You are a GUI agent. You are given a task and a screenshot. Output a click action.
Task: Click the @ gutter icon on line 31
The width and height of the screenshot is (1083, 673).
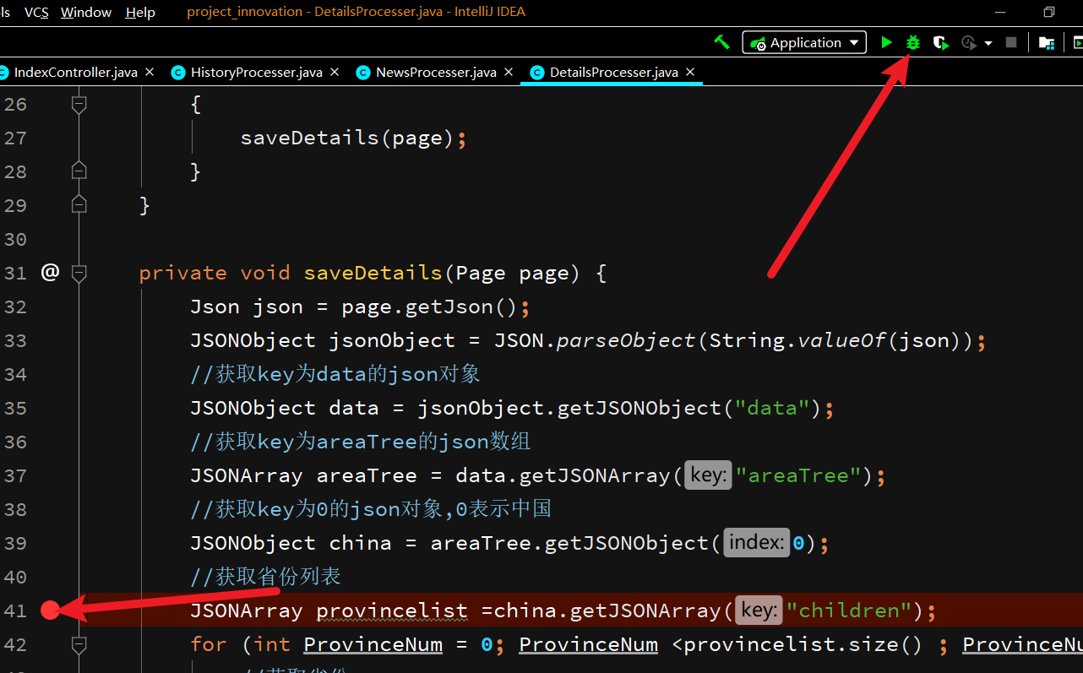coord(50,272)
